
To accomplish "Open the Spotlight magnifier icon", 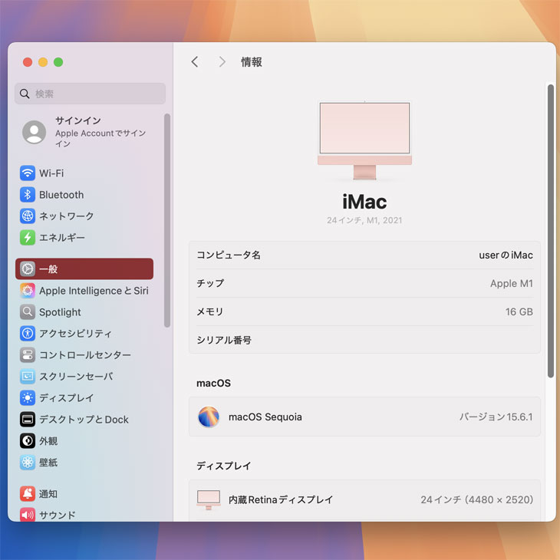I will [28, 311].
